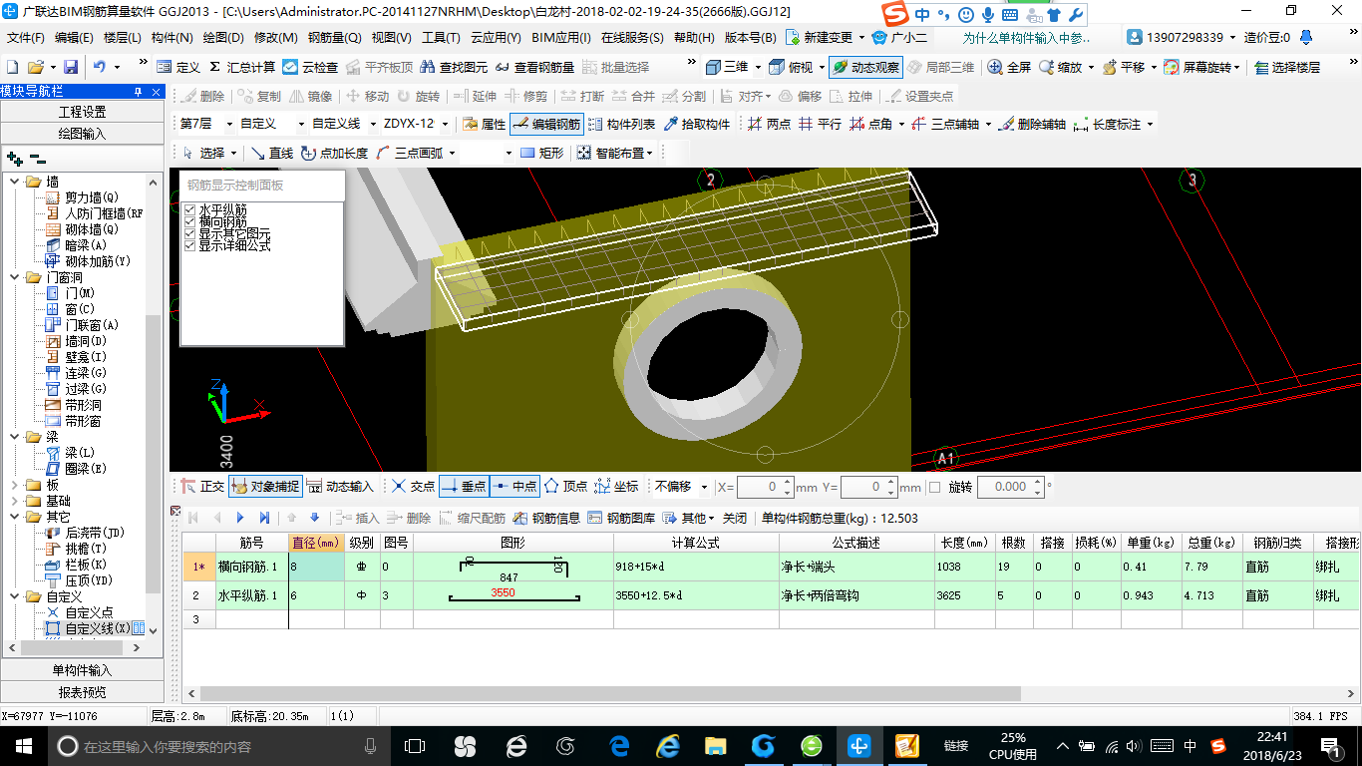Click the rebar table horizontal scrollbar
The image size is (1362, 766).
[610, 693]
